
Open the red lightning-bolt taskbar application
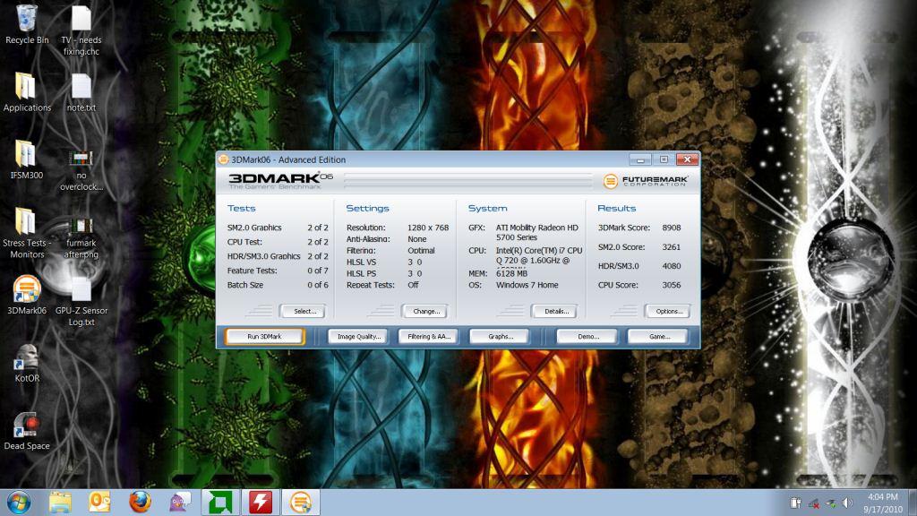(x=261, y=502)
